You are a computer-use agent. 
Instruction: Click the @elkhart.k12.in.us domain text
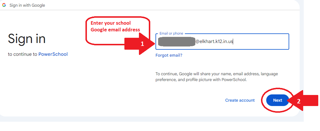click(214, 42)
